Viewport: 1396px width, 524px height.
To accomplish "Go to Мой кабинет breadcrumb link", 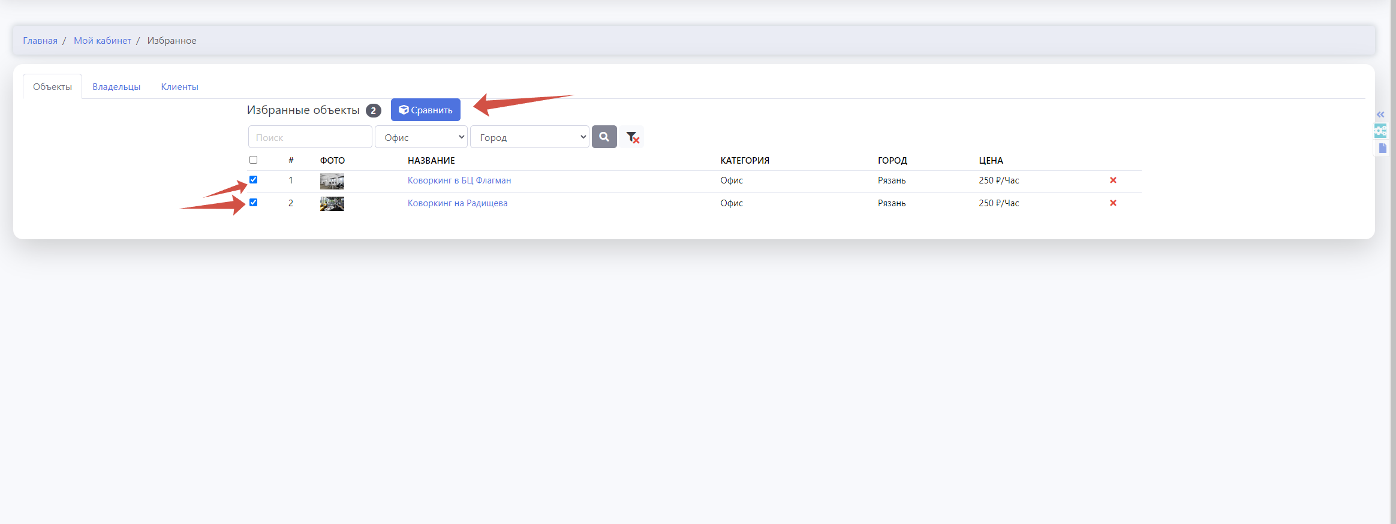I will click(x=102, y=41).
